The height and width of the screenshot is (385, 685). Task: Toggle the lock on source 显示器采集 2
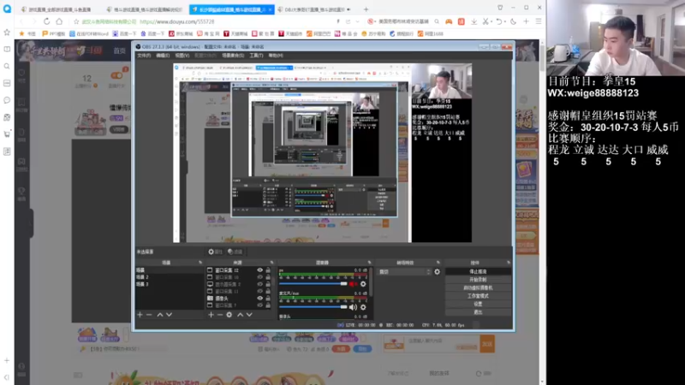pos(268,284)
